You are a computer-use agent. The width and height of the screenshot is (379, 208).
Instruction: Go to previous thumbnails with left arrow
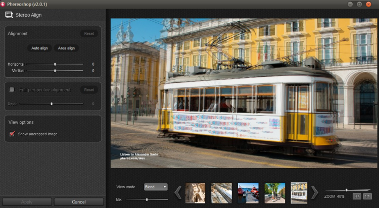(178, 192)
